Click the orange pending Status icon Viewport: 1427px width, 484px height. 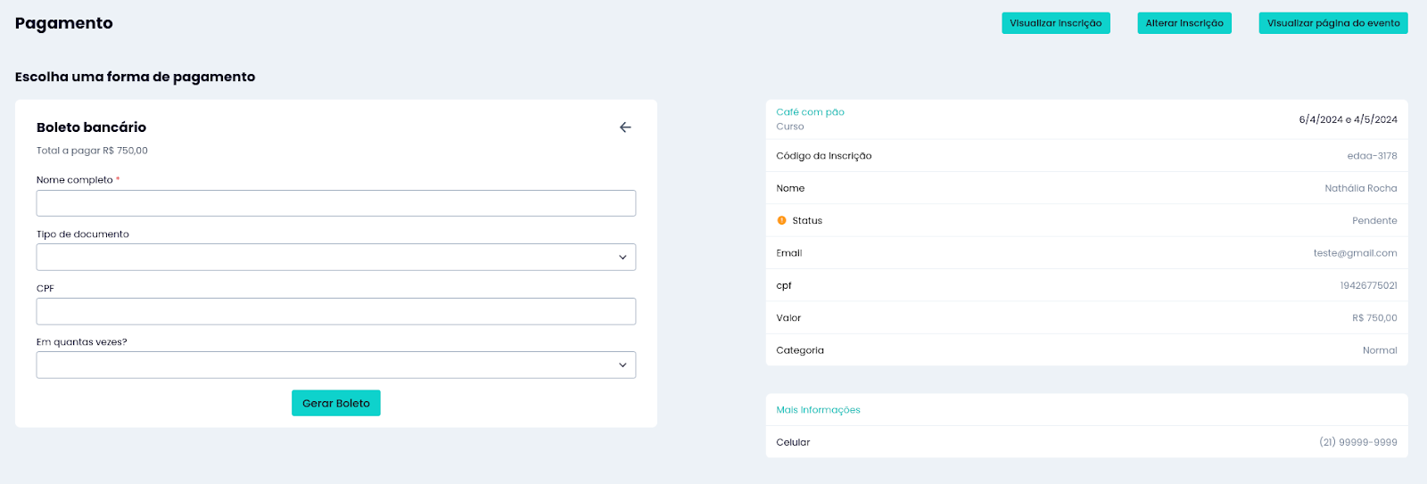781,220
